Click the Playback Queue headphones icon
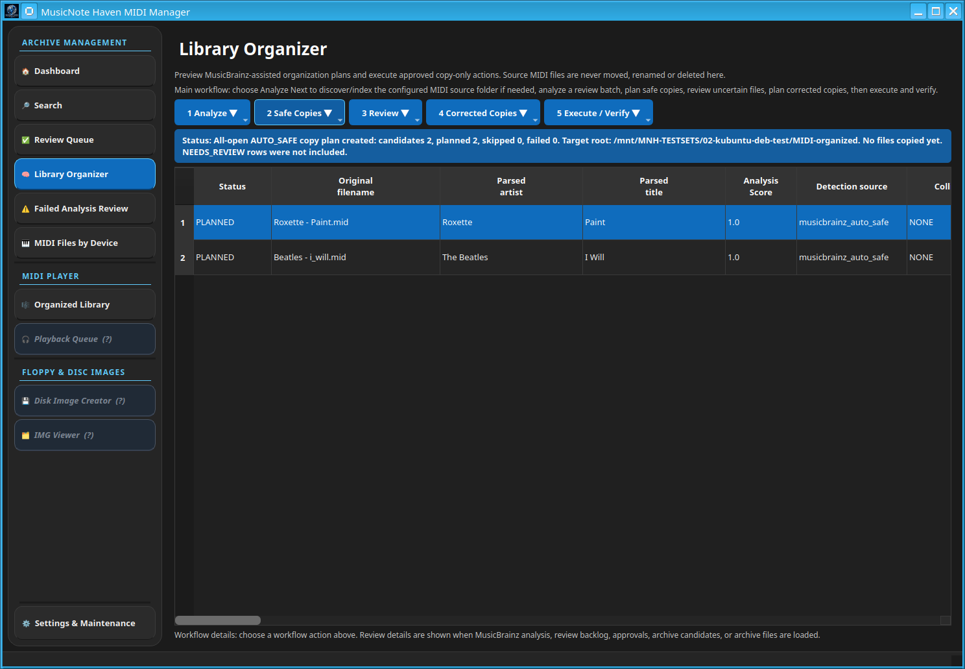 click(25, 339)
